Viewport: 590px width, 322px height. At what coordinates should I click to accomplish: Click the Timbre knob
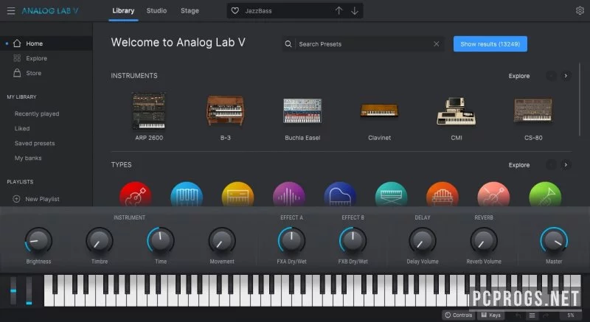pos(100,240)
